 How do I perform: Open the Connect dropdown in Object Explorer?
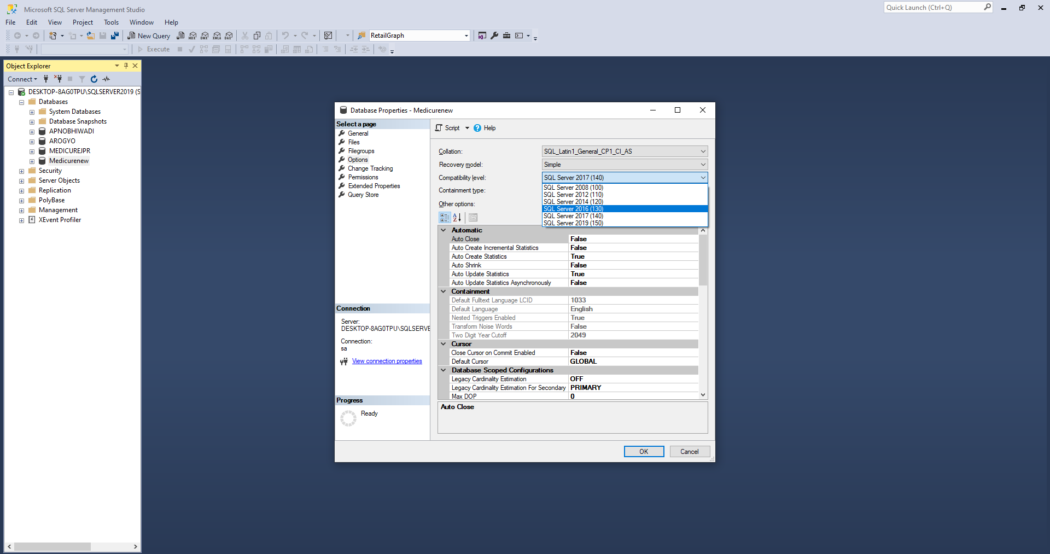(22, 79)
